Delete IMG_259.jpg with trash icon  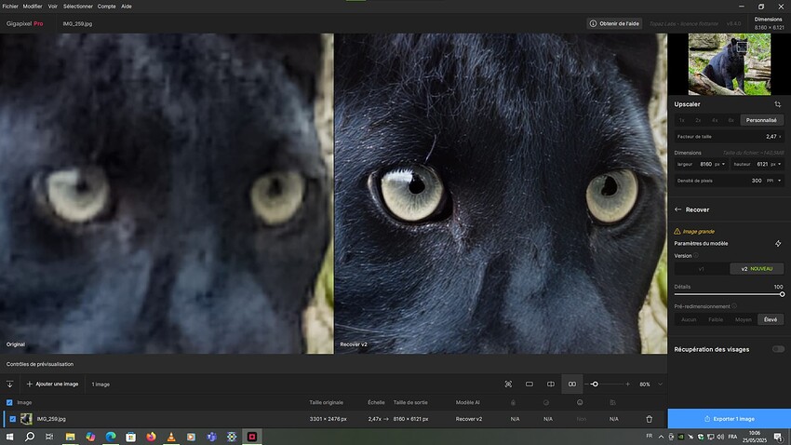click(650, 419)
